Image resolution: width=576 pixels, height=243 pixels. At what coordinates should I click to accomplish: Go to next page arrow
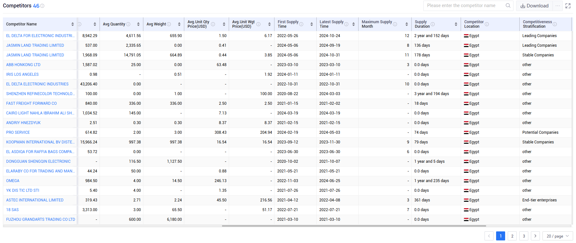535,236
